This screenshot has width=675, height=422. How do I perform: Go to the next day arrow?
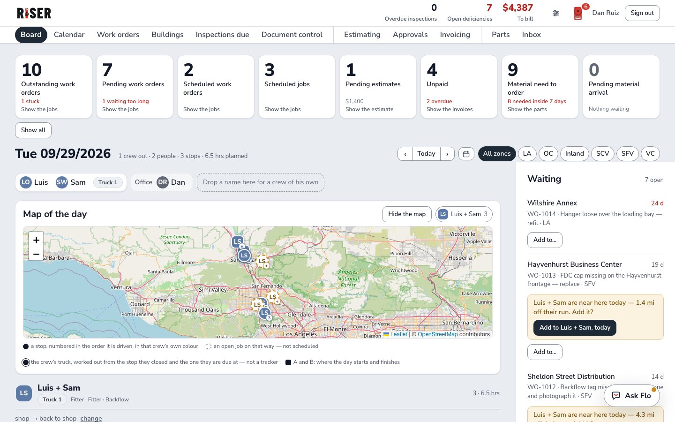click(447, 154)
